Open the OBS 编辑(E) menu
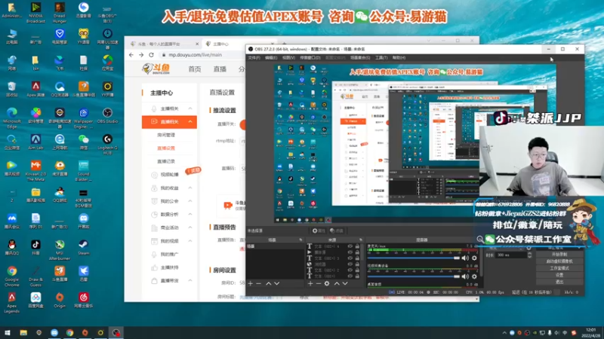604x339 pixels. [271, 58]
